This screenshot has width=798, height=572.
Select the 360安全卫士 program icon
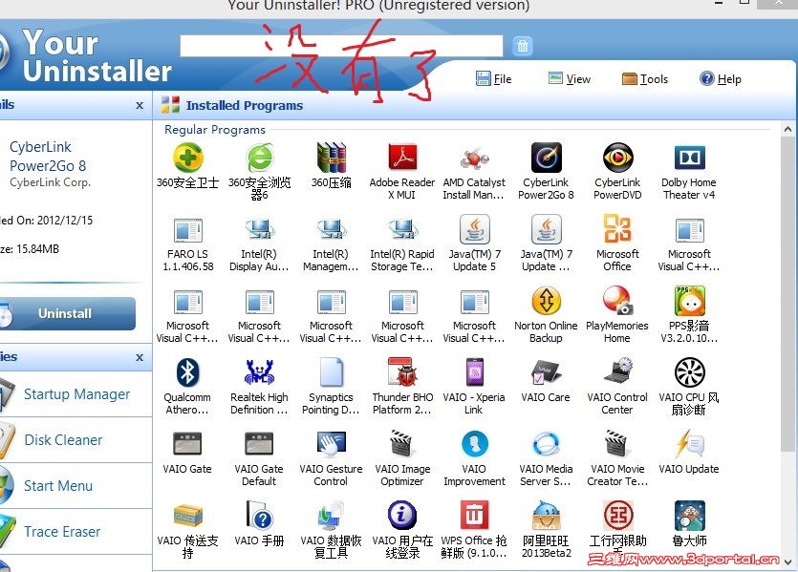(188, 158)
